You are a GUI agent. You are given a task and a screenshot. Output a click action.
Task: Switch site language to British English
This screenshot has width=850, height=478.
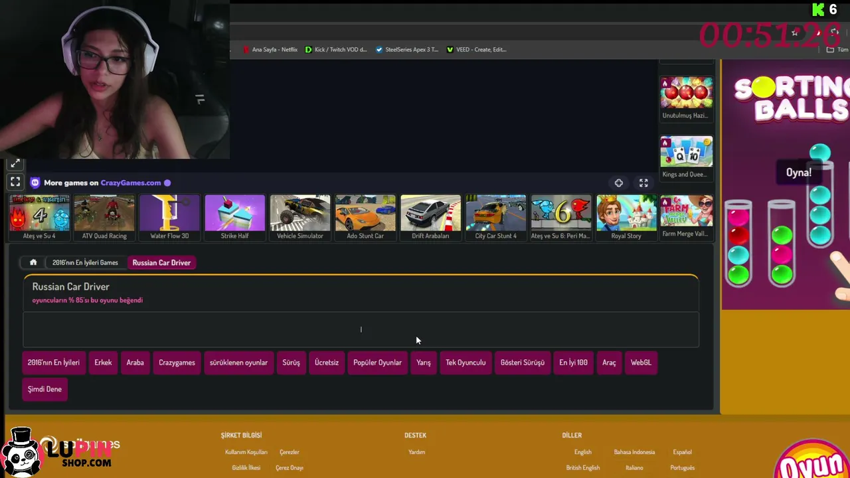(583, 467)
